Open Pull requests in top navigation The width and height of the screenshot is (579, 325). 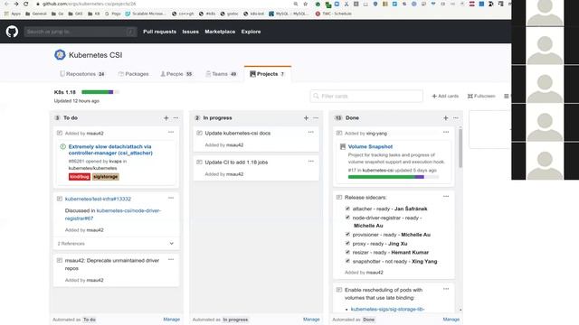point(159,32)
